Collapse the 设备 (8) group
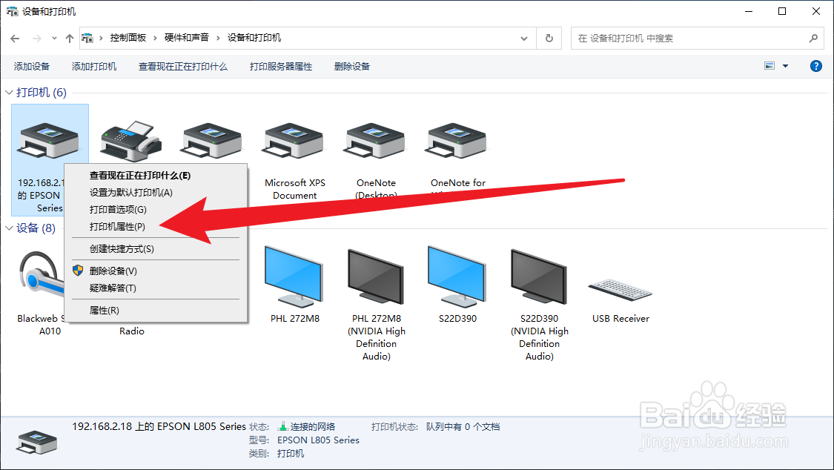This screenshot has height=470, width=834. (x=9, y=228)
